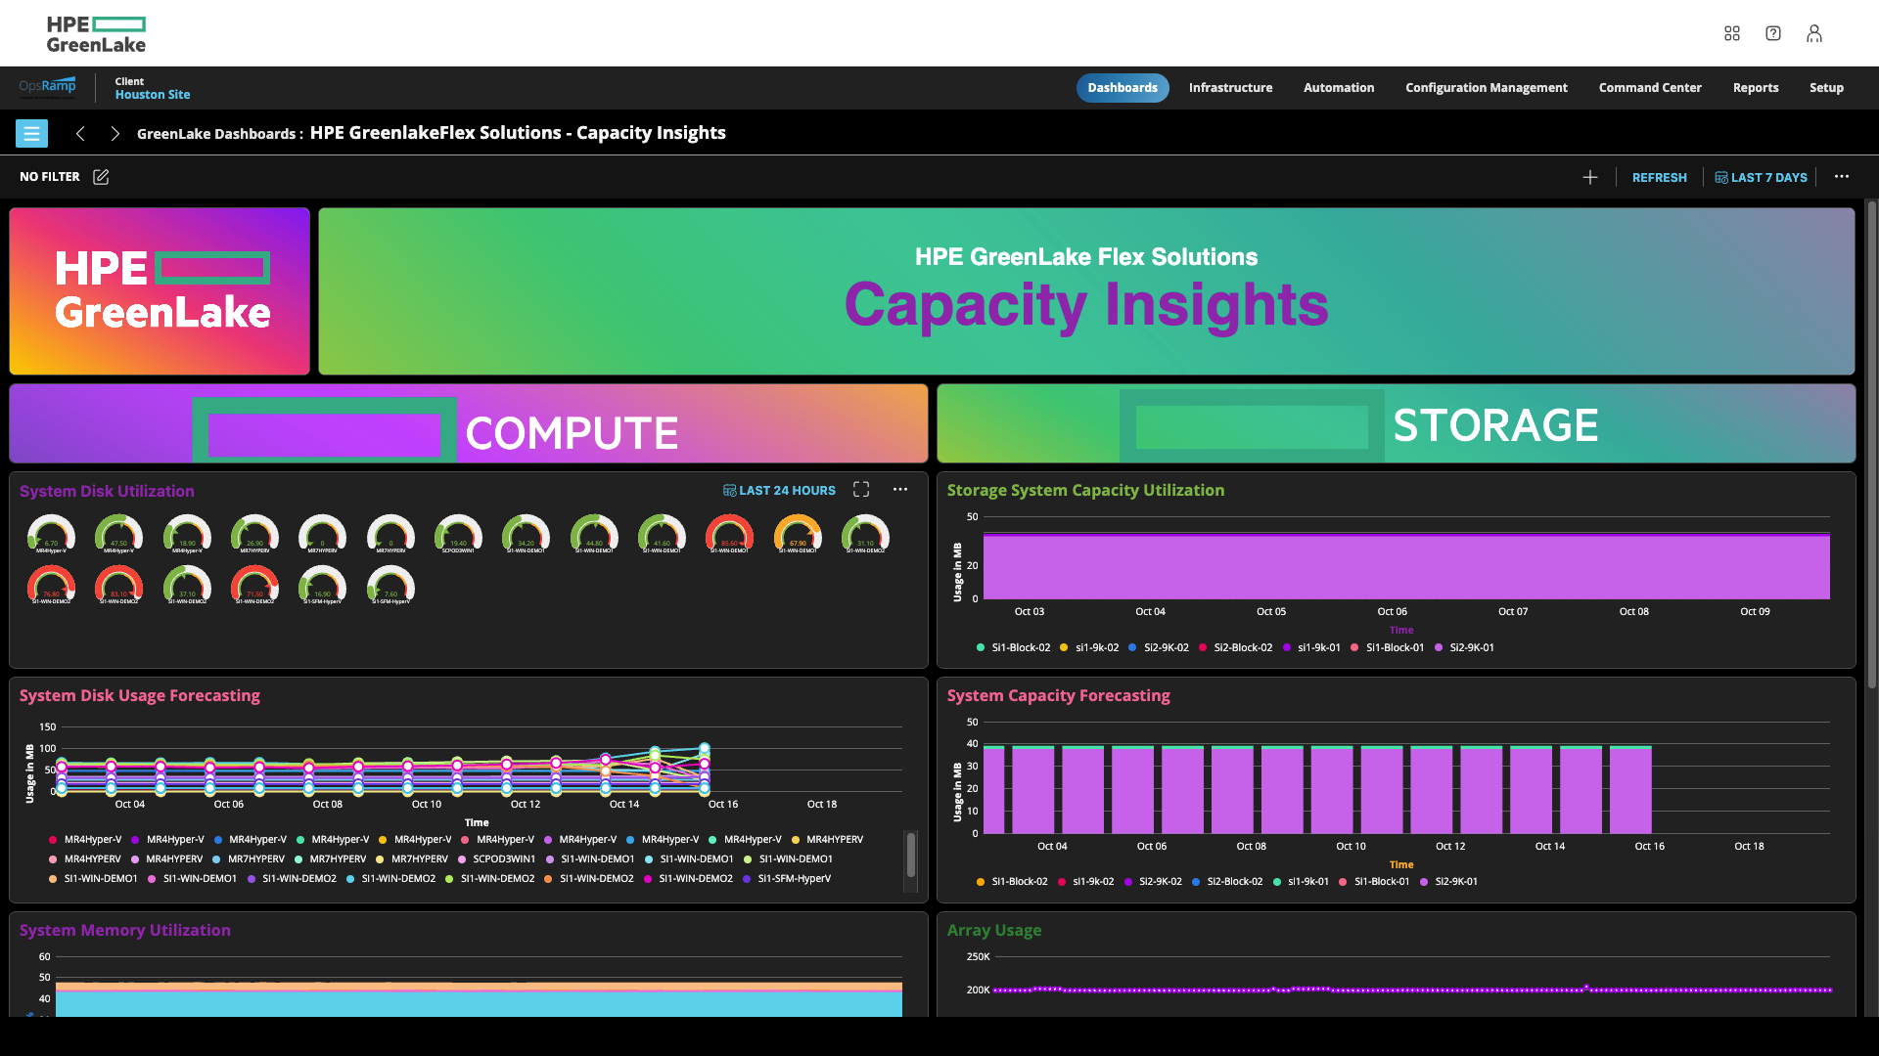Click the Array Usage widget title

(994, 930)
